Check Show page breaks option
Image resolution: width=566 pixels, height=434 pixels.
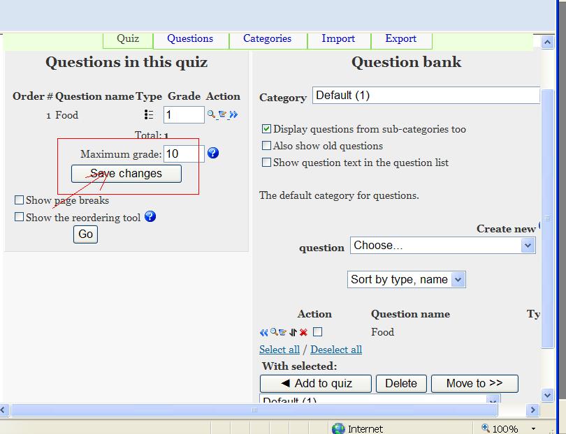point(20,200)
